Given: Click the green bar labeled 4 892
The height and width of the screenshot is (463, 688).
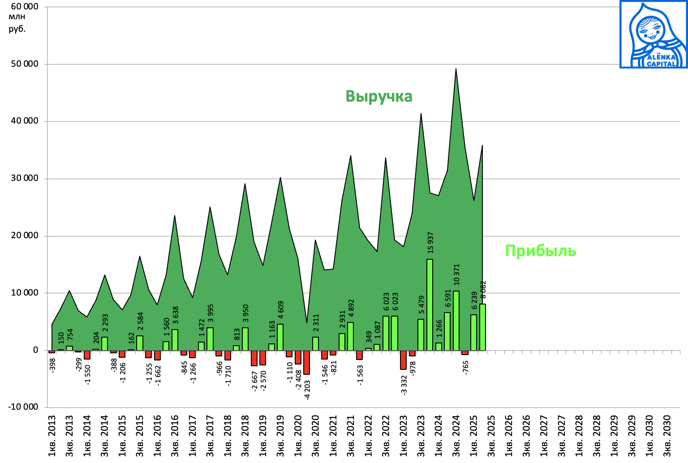Looking at the screenshot, I should tap(350, 336).
